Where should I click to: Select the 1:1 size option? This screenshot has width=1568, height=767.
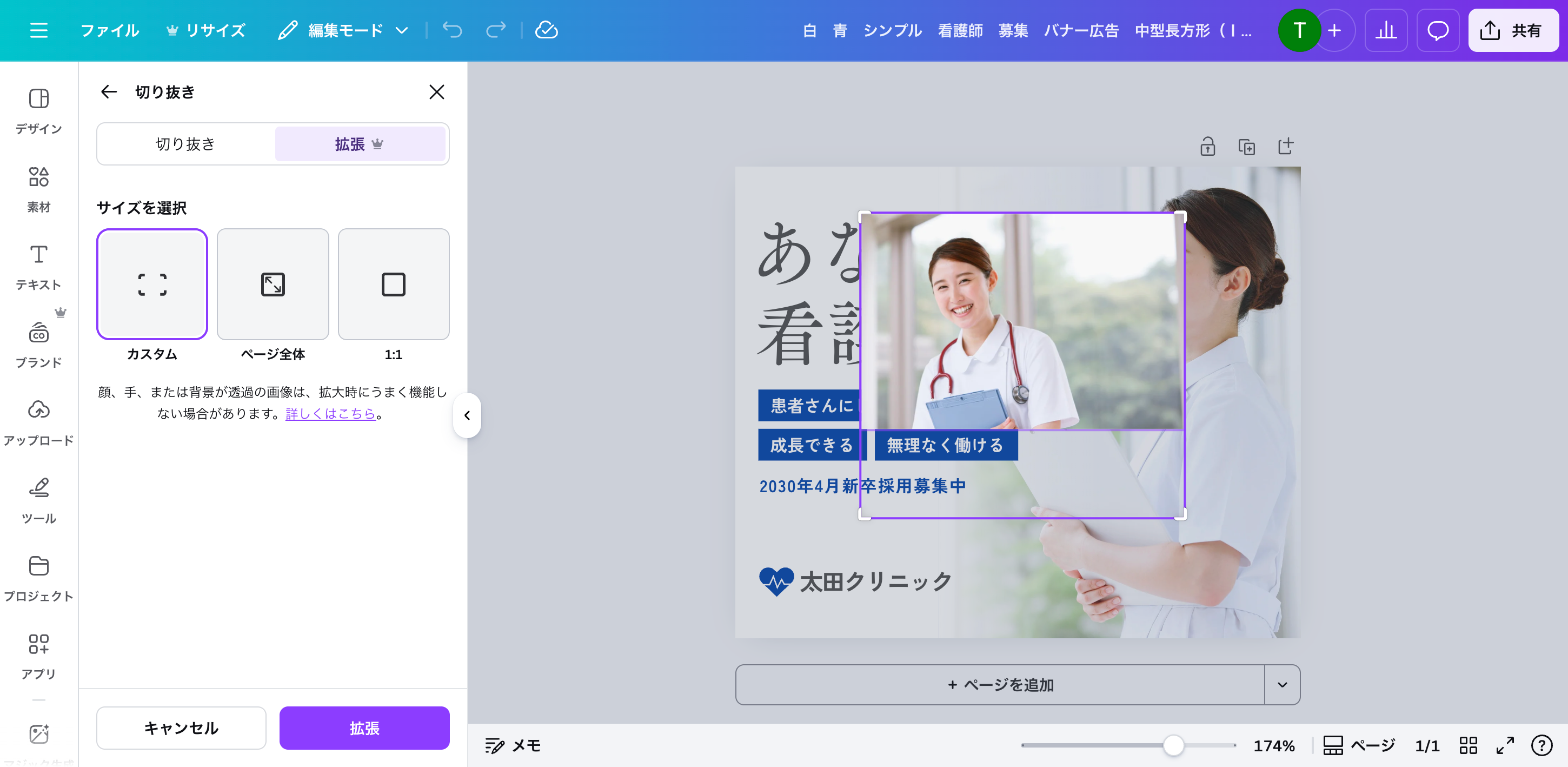[393, 285]
